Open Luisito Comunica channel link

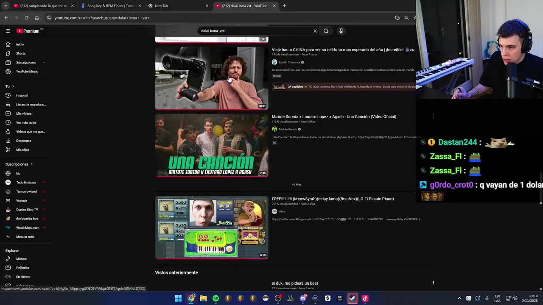pyautogui.click(x=289, y=62)
